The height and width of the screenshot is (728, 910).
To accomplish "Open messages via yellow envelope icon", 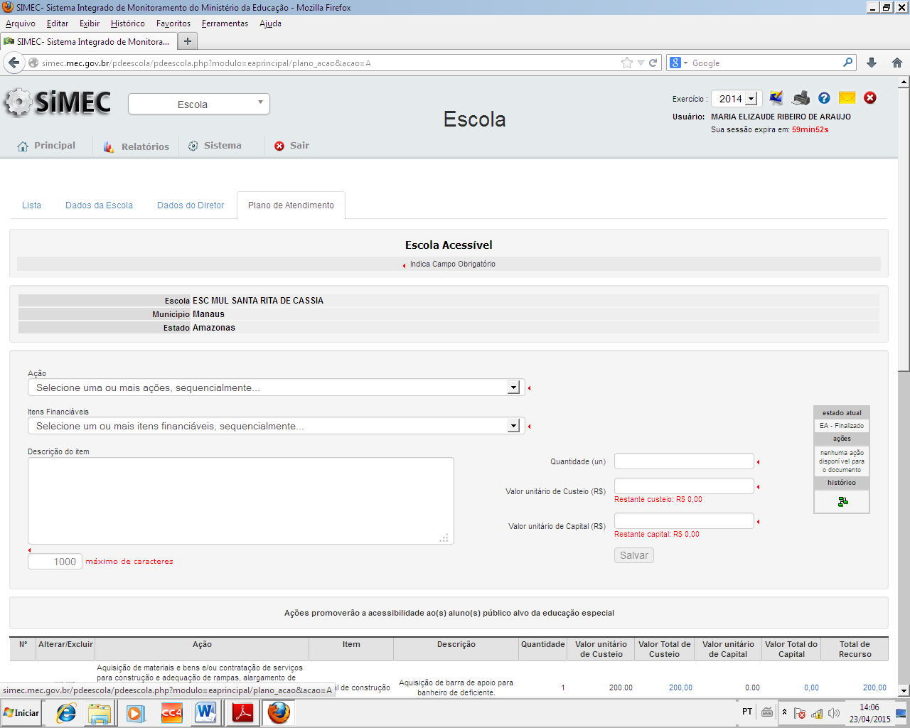I will coord(847,98).
